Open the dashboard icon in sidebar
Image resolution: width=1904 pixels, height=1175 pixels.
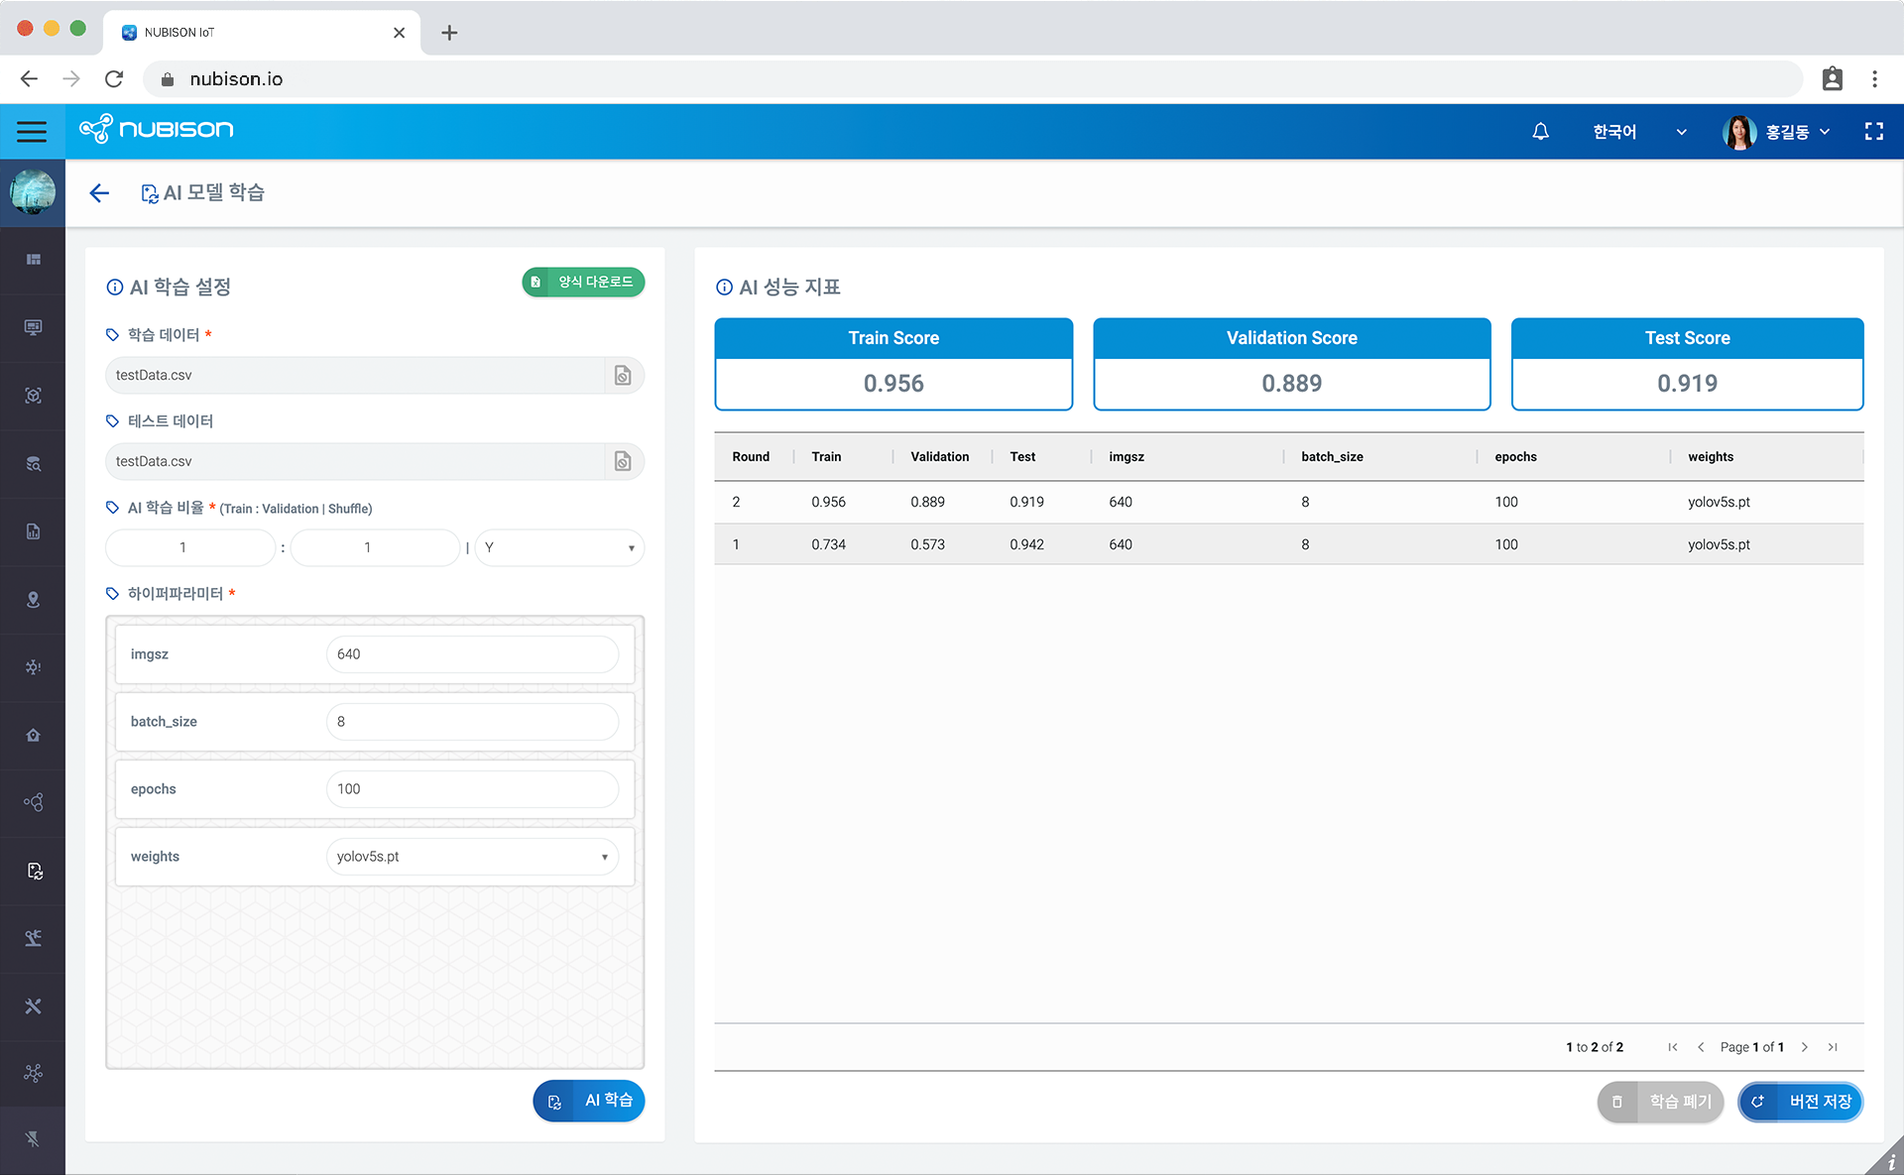(x=33, y=259)
